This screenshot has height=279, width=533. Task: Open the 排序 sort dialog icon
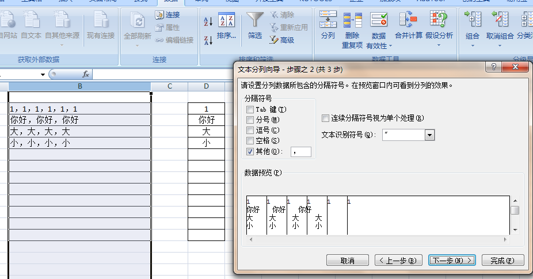pos(226,21)
